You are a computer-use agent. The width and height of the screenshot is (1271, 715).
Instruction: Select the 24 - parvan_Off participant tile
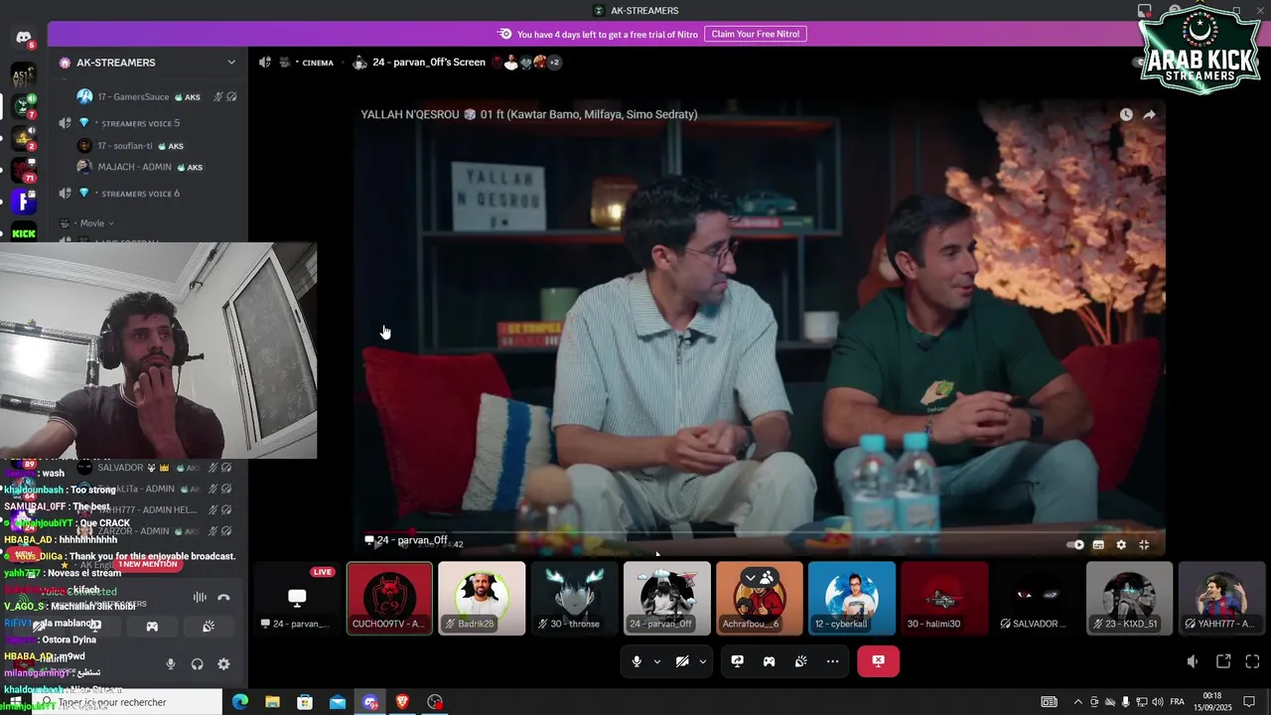tap(666, 598)
